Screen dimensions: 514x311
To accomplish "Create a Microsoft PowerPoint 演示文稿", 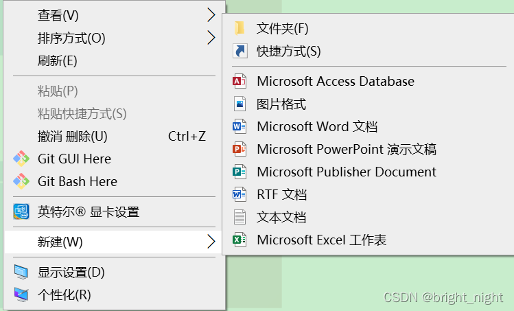I will pyautogui.click(x=369, y=149).
